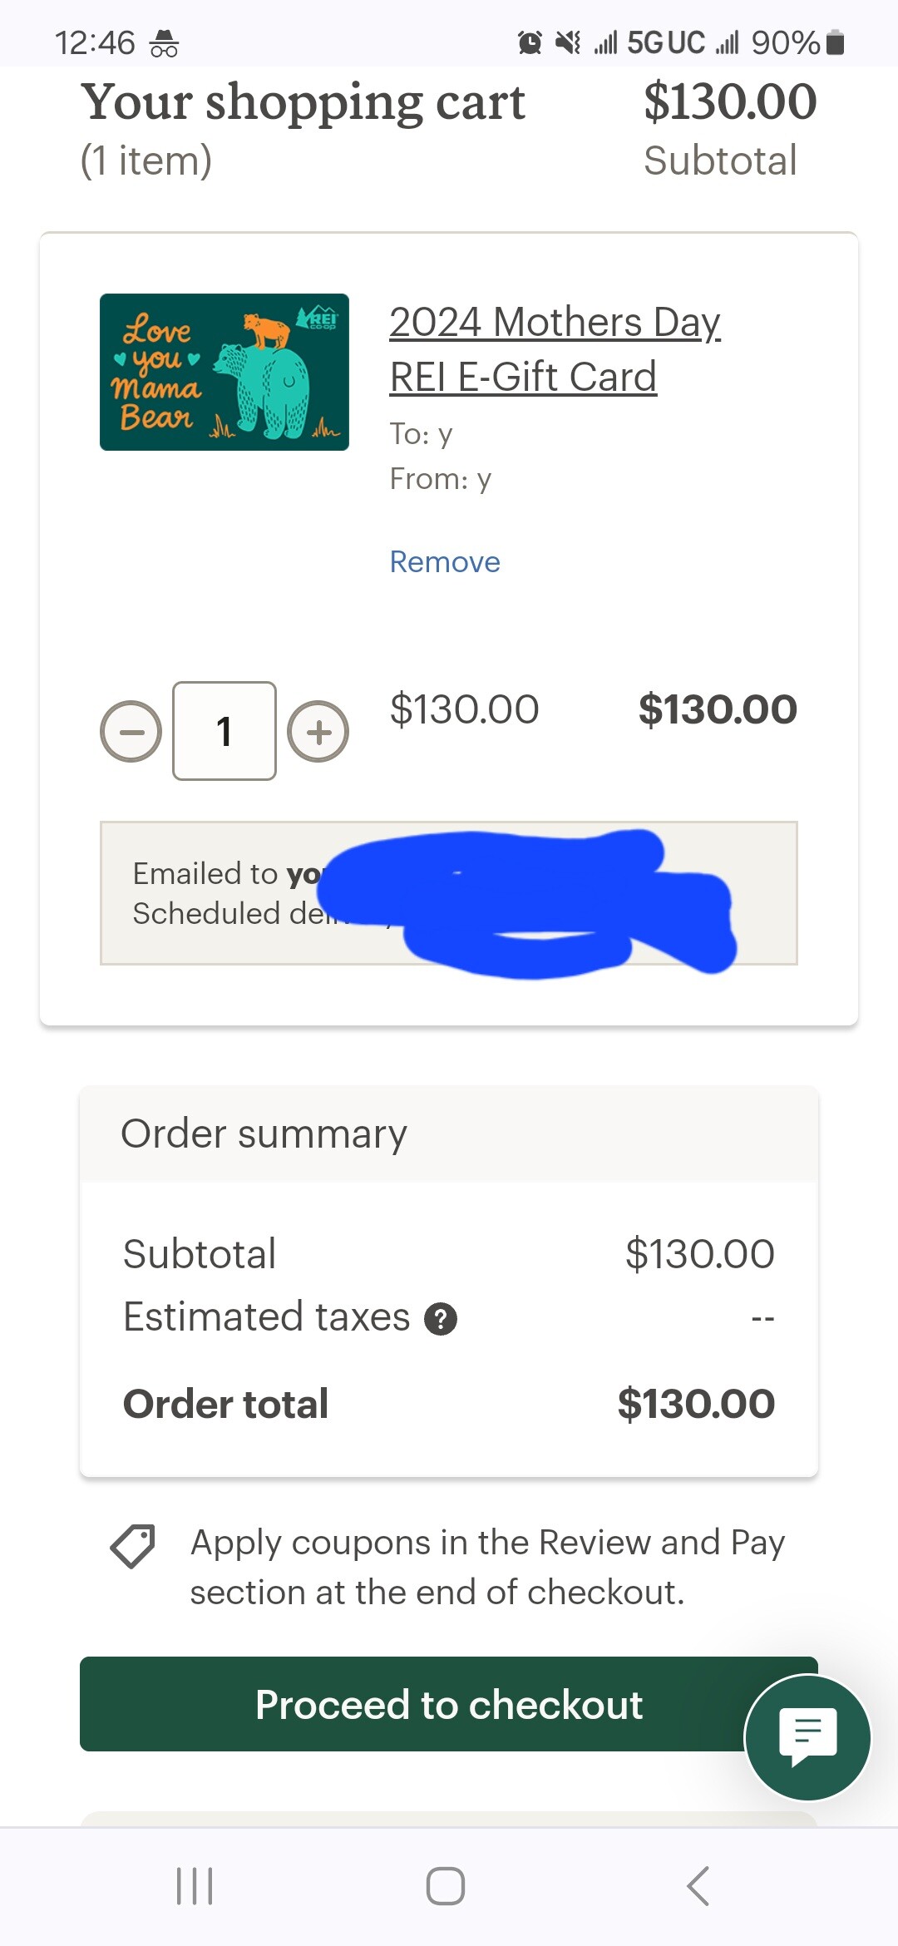The width and height of the screenshot is (898, 1946).
Task: Remove the gift card from cart
Action: click(x=445, y=562)
